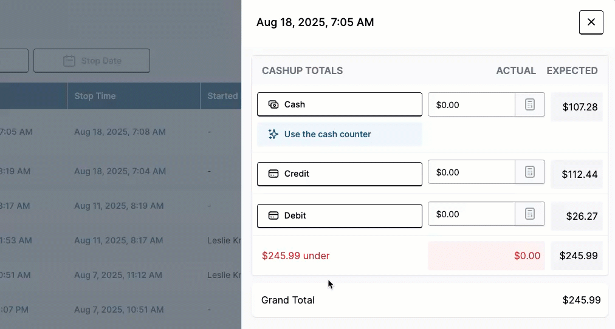Open calculator for Credit actual amount
The width and height of the screenshot is (615, 329).
(x=529, y=172)
